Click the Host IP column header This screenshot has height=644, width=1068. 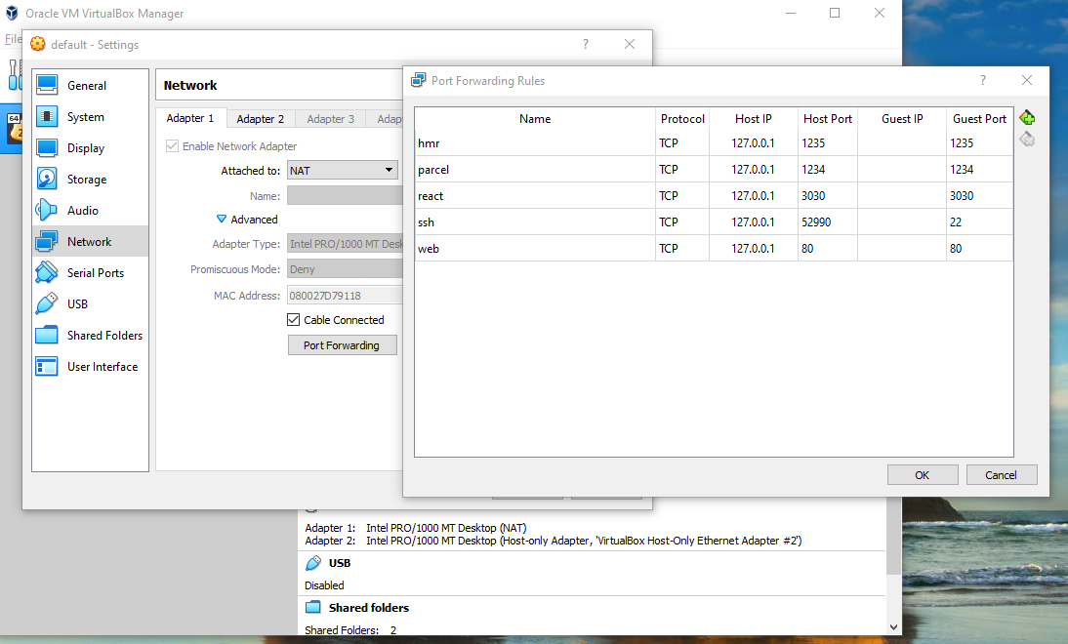[754, 118]
